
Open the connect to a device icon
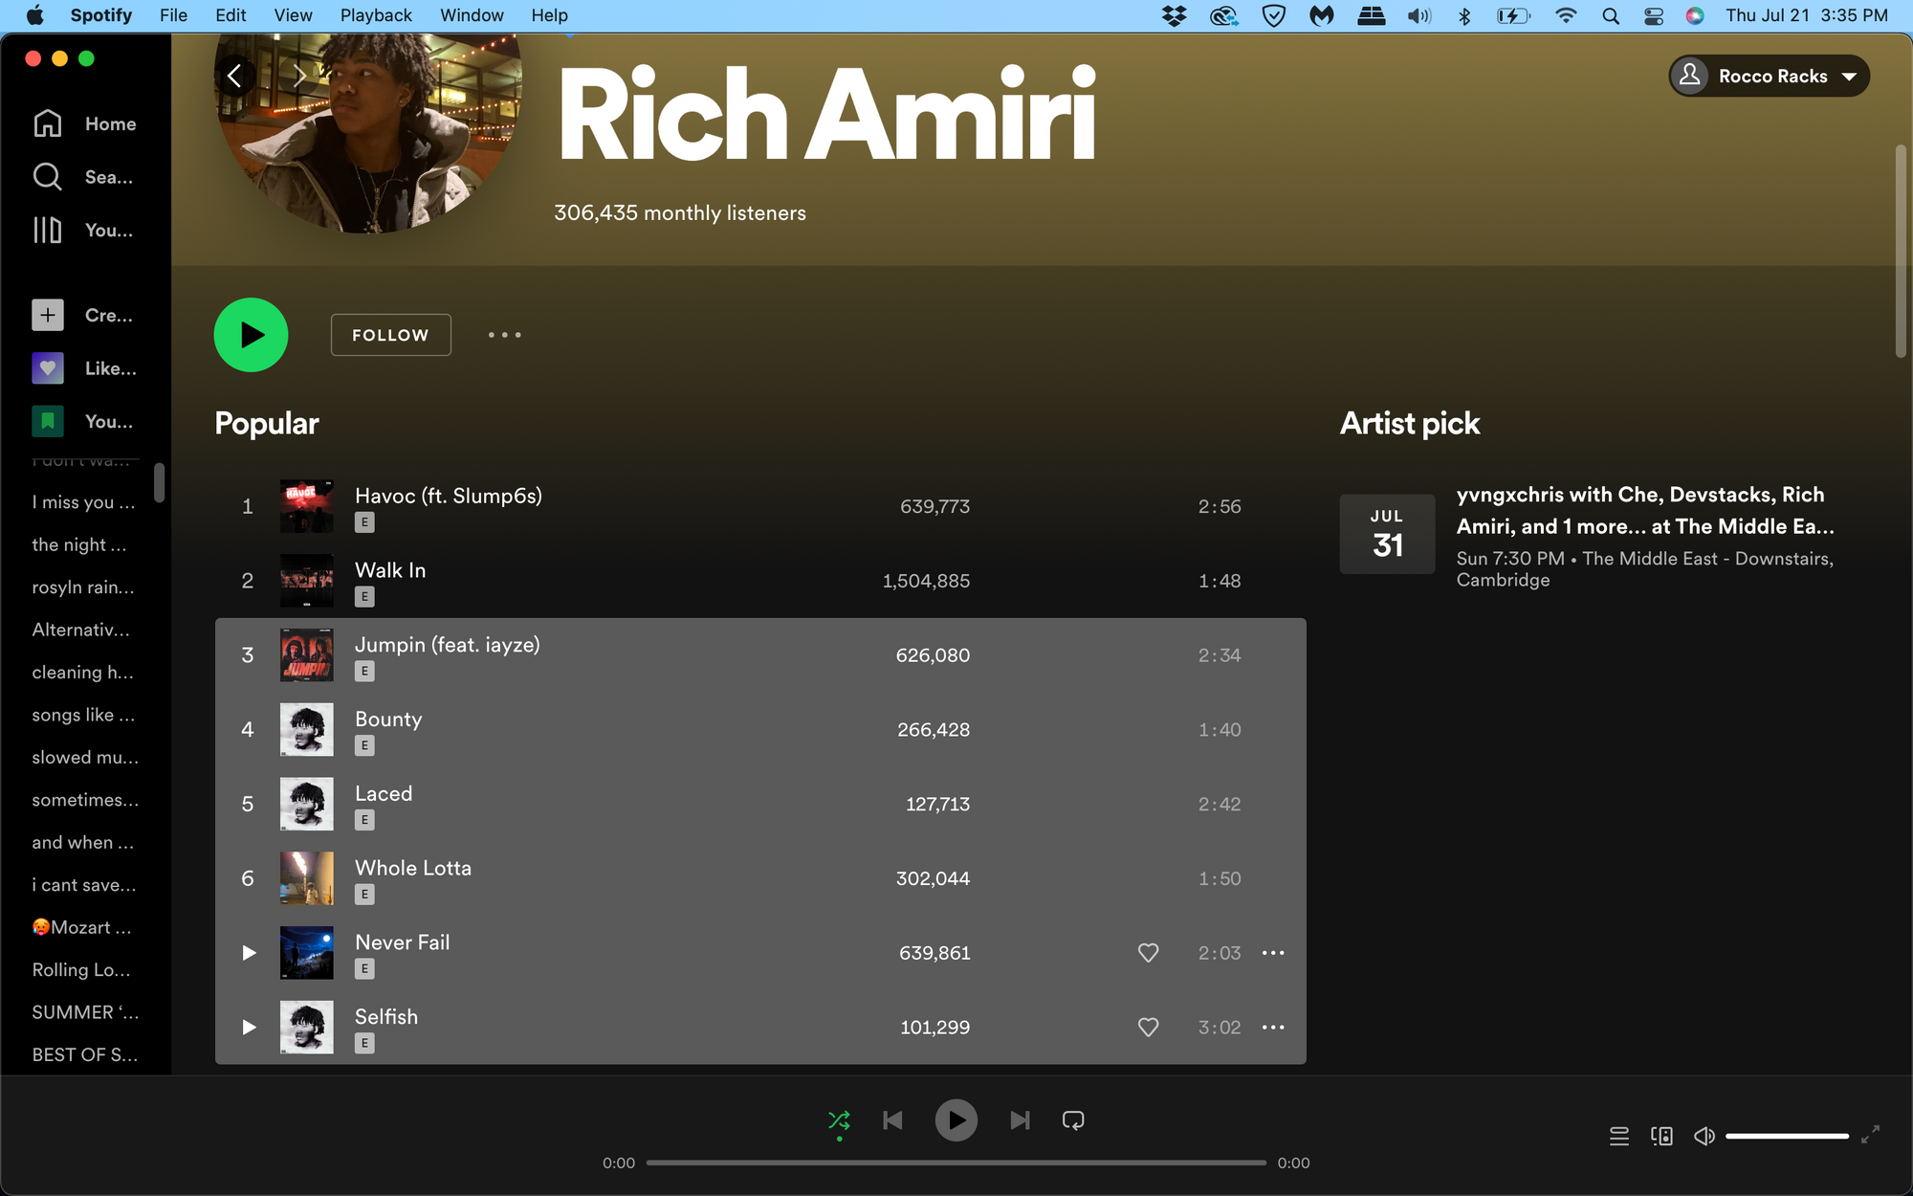(x=1662, y=1136)
